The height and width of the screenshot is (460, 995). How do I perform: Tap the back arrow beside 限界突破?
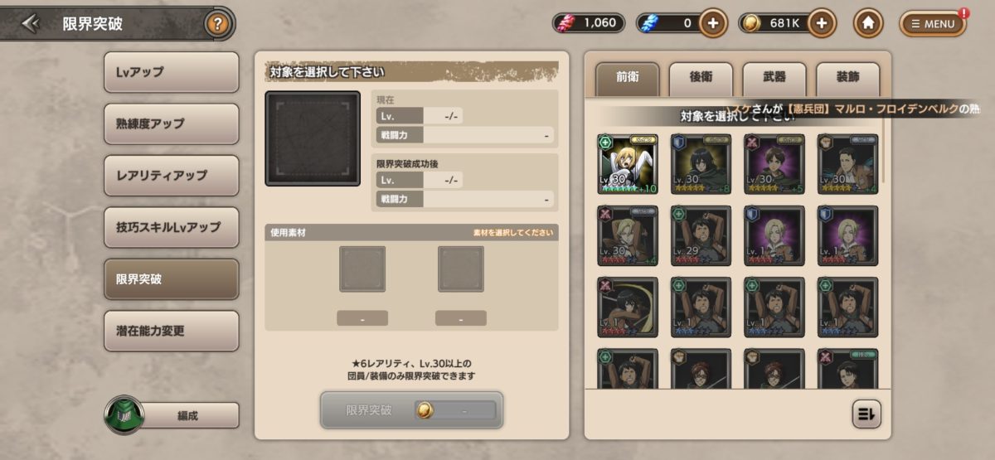(32, 23)
